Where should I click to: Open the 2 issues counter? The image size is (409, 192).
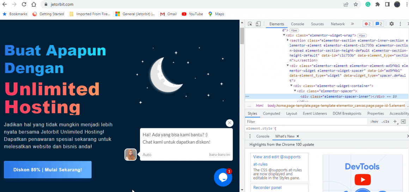click(x=379, y=24)
